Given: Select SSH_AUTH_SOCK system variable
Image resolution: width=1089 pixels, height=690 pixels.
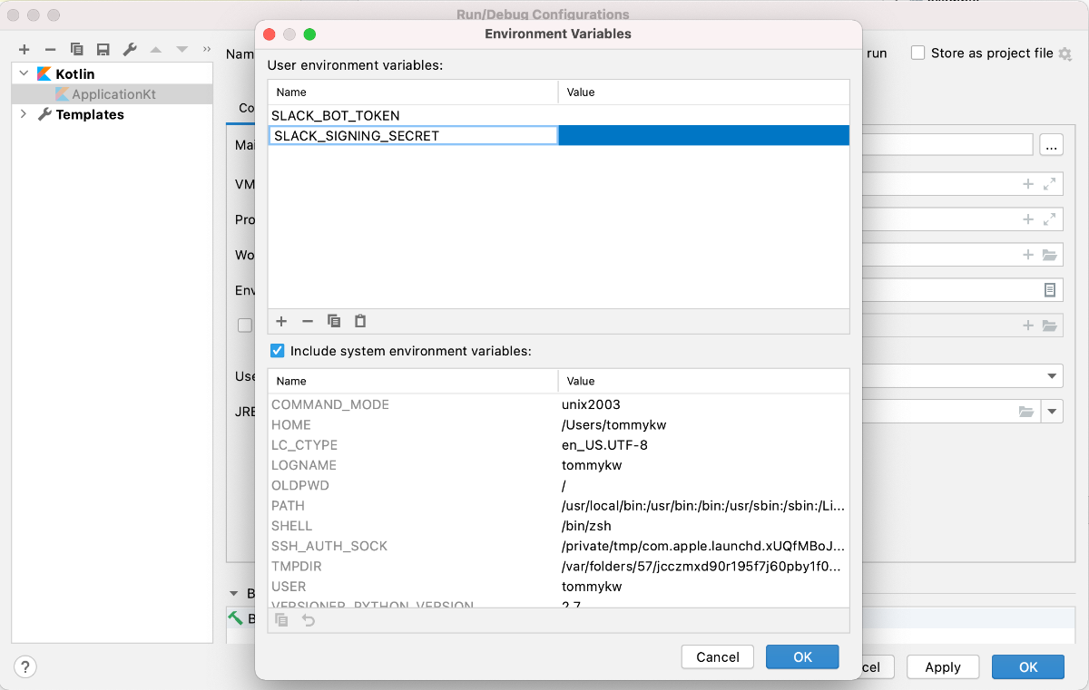Looking at the screenshot, I should (x=558, y=546).
